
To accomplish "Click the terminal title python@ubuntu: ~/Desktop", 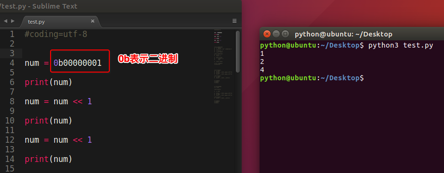I will (x=343, y=35).
